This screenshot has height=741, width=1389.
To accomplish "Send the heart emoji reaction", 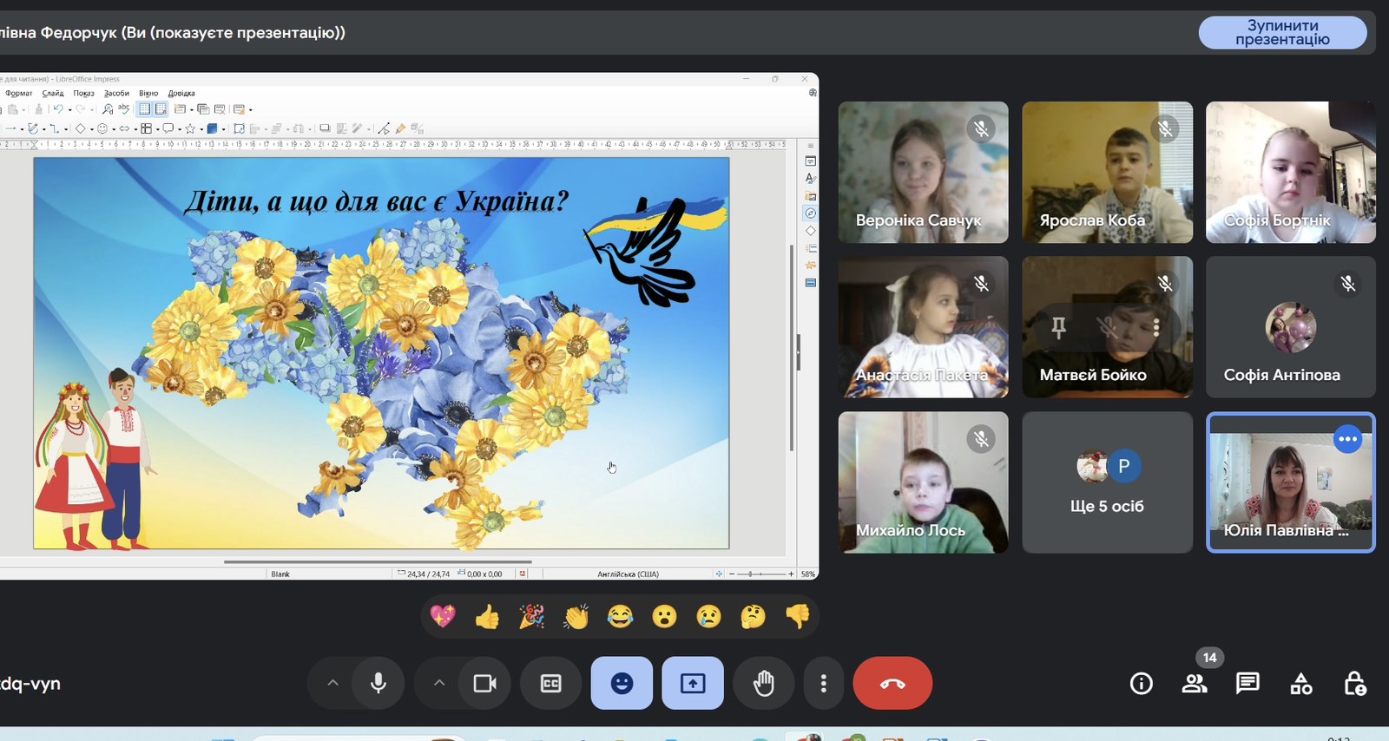I will tap(443, 617).
